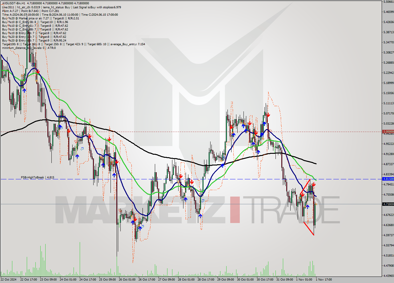Click the 4.9522 price axis label
The height and width of the screenshot is (283, 394).
[x=388, y=144]
